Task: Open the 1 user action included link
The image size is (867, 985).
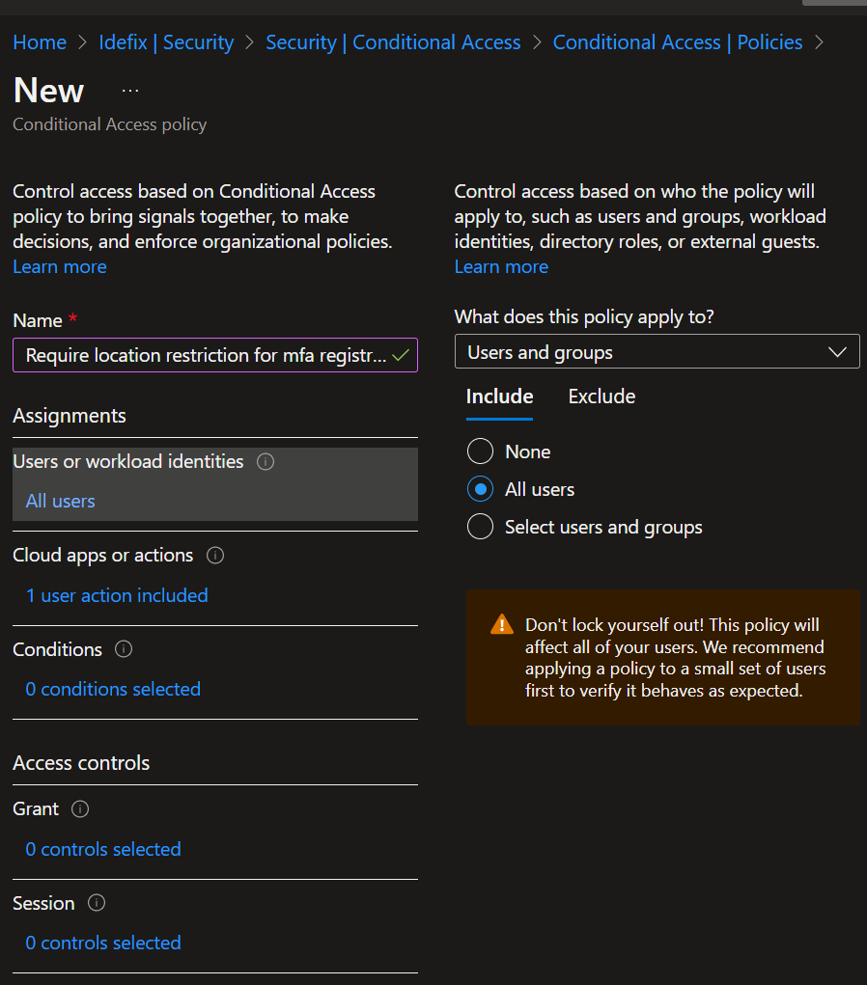Action: point(117,595)
